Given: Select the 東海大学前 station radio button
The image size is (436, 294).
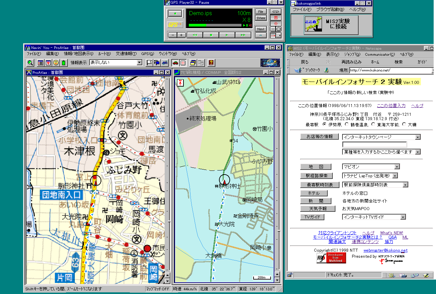Looking at the screenshot, I should (x=373, y=125).
